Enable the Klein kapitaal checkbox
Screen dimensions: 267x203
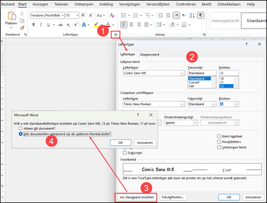(x=219, y=136)
